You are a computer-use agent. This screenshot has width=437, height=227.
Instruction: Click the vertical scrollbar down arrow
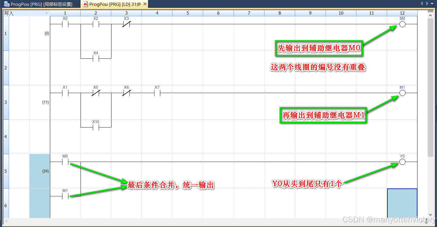click(430, 215)
